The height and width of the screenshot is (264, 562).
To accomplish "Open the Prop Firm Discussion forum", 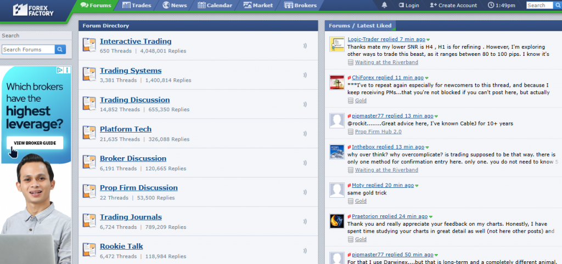I will 138,187.
